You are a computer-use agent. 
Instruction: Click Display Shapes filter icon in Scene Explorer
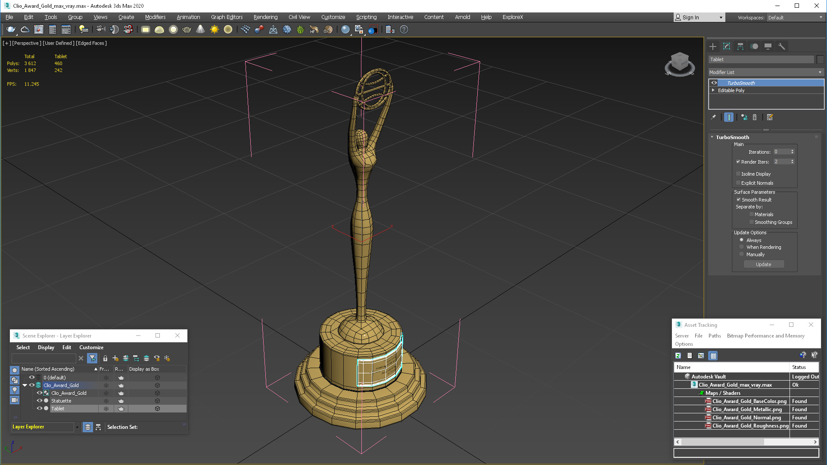coord(15,380)
